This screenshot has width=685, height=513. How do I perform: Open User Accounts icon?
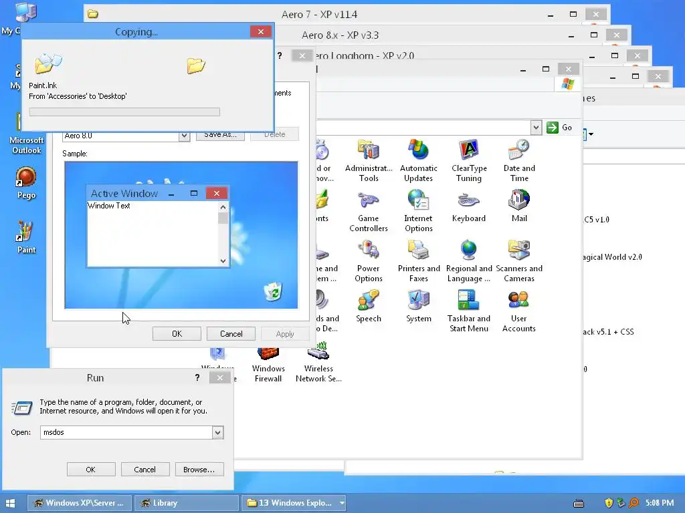point(519,311)
